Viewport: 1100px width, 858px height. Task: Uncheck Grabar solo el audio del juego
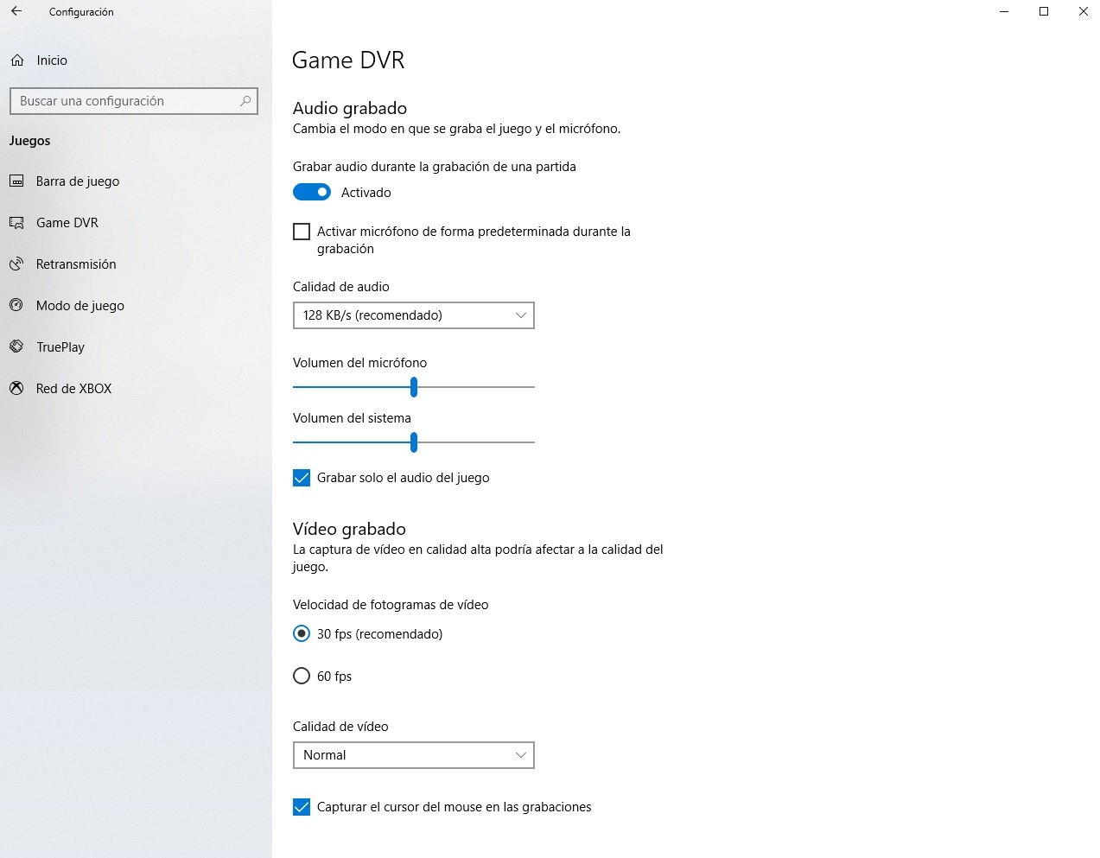tap(302, 478)
